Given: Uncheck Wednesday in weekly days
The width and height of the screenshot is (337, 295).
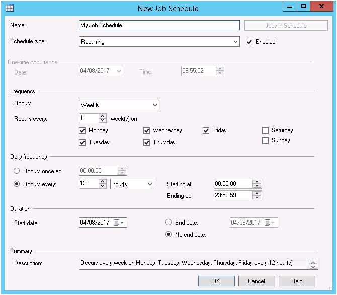Looking at the screenshot, I should pos(146,130).
